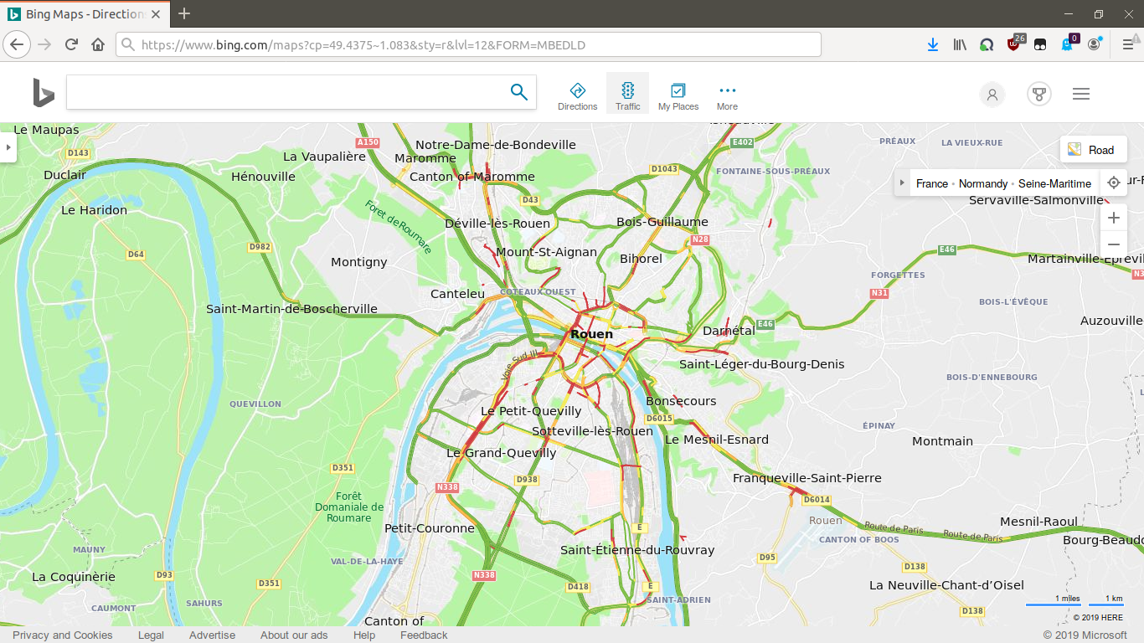Click the A150 road shield
Viewport: 1144px width, 643px height.
tap(368, 142)
